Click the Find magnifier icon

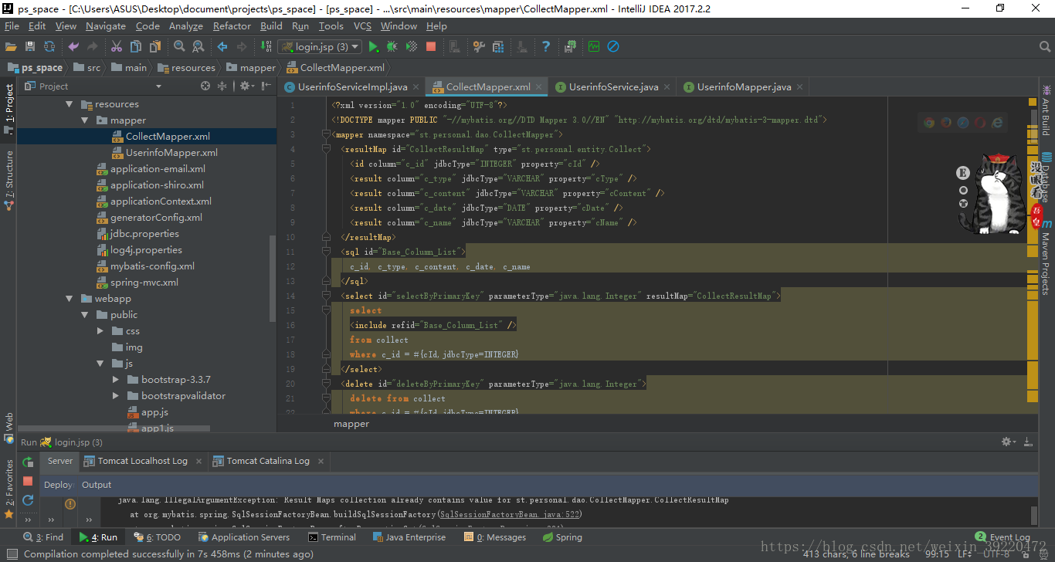pyautogui.click(x=179, y=46)
